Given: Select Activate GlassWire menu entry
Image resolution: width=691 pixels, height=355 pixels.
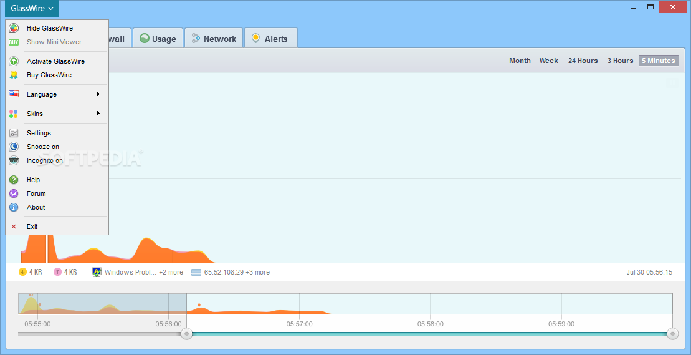Looking at the screenshot, I should click(57, 61).
